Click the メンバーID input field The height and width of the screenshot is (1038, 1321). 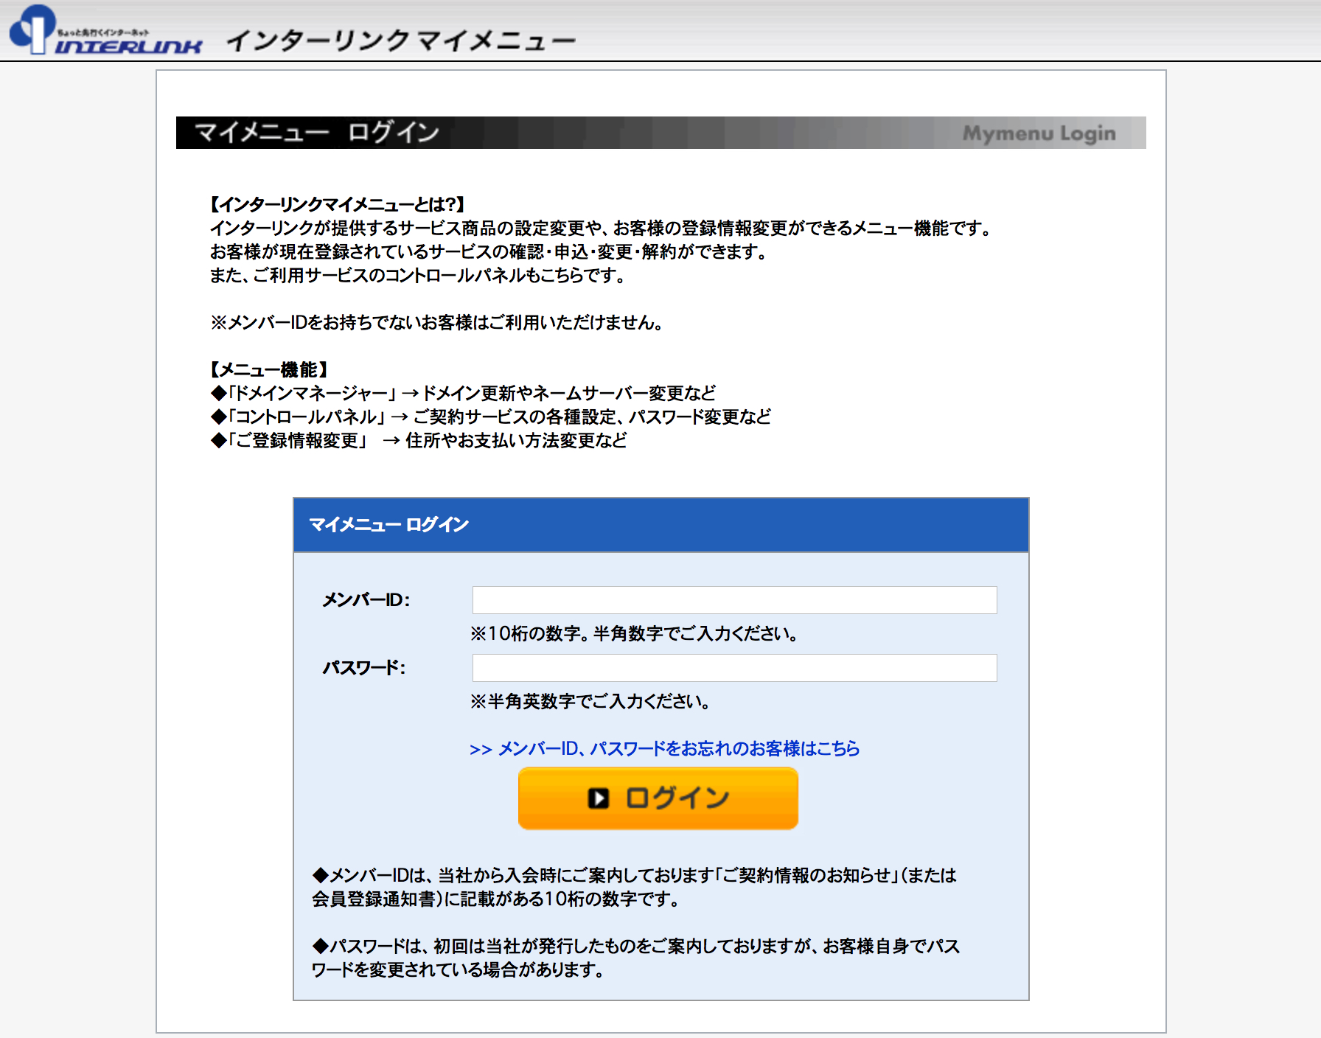[x=734, y=600]
